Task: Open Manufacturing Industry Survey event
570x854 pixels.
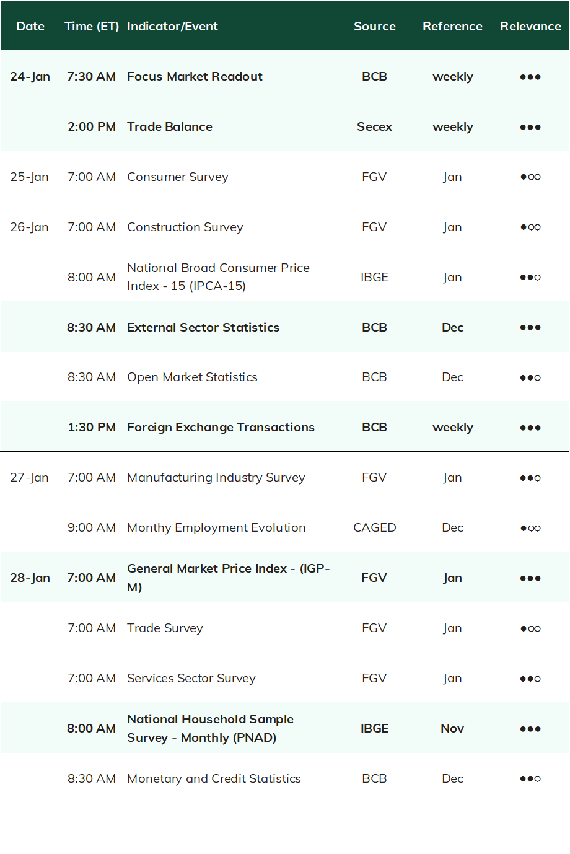Action: (216, 477)
